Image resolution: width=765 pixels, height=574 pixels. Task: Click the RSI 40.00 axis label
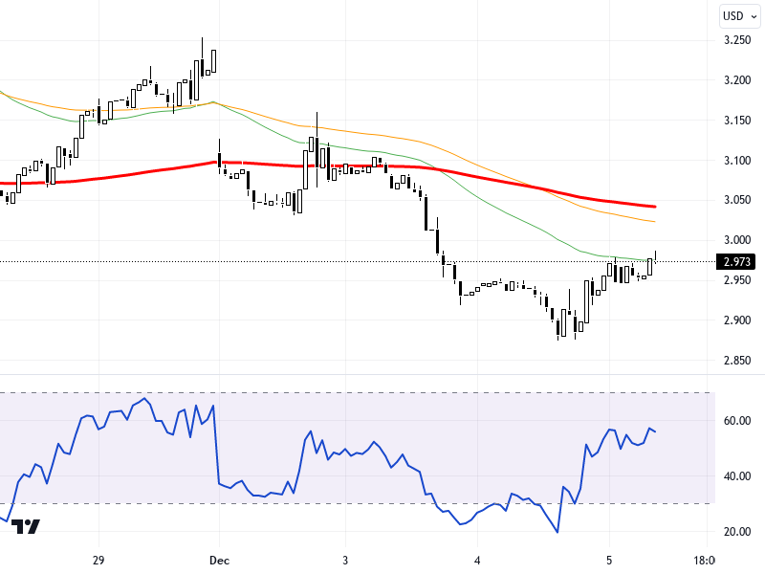(737, 475)
